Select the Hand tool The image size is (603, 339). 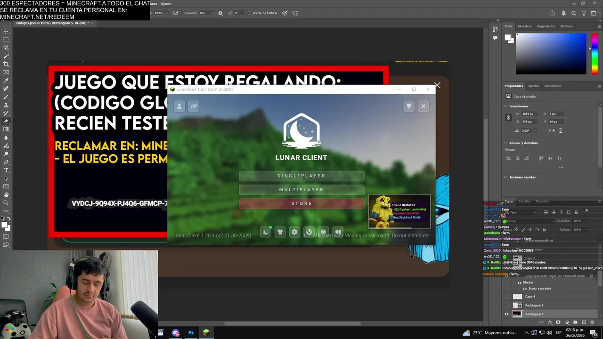coord(6,194)
